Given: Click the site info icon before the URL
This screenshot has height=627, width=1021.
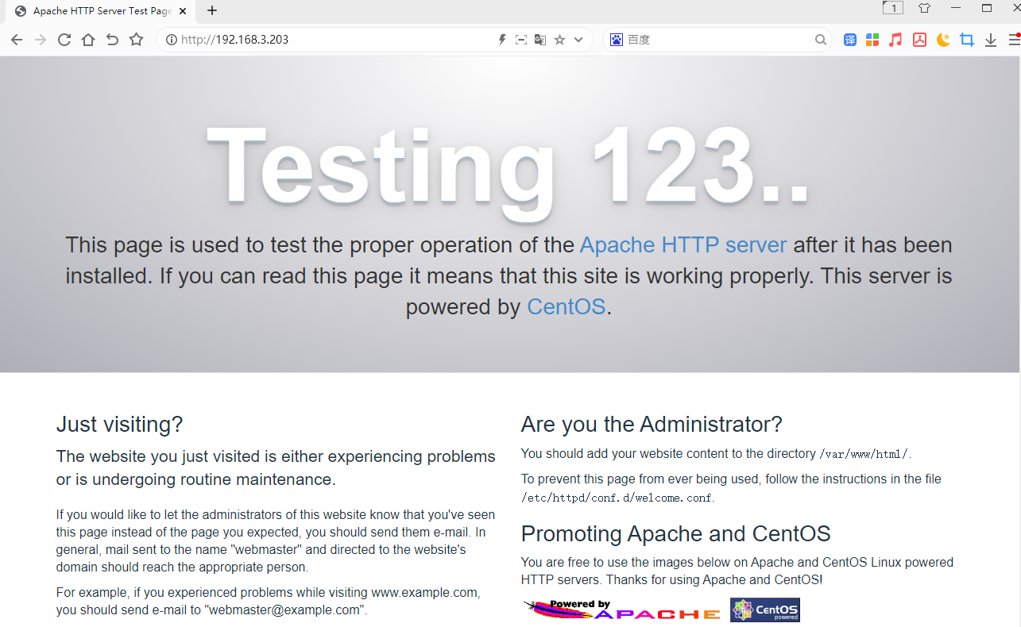Looking at the screenshot, I should [172, 40].
